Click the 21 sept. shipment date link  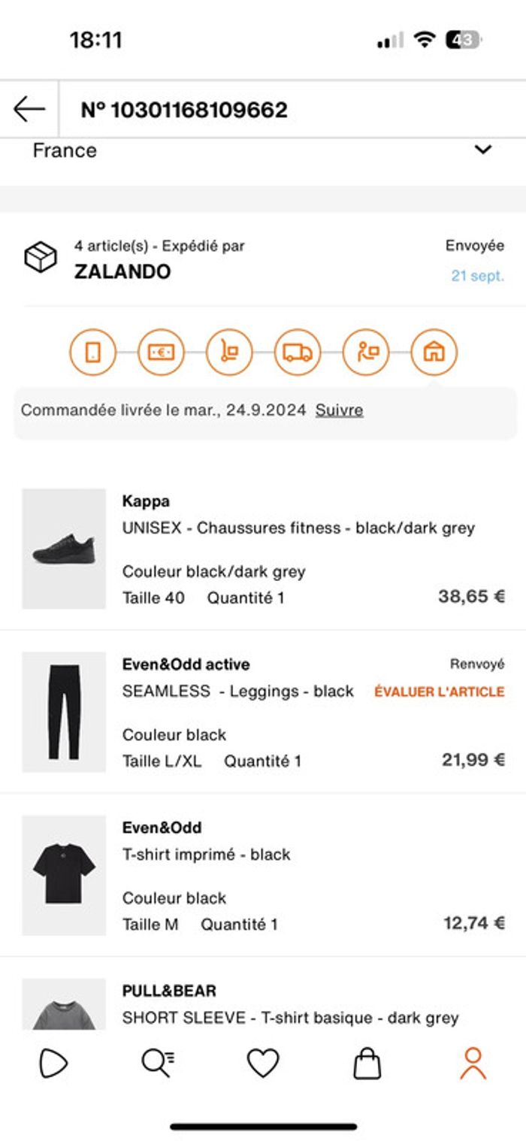pyautogui.click(x=479, y=276)
